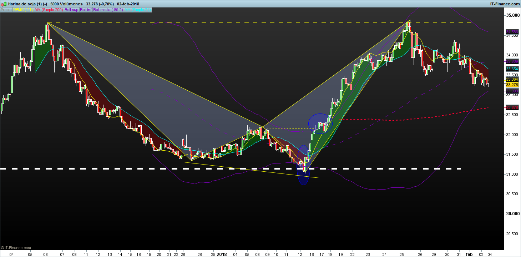Click the white dashed support line at 31.15

[231, 168]
